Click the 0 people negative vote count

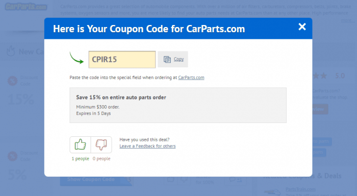click(101, 159)
